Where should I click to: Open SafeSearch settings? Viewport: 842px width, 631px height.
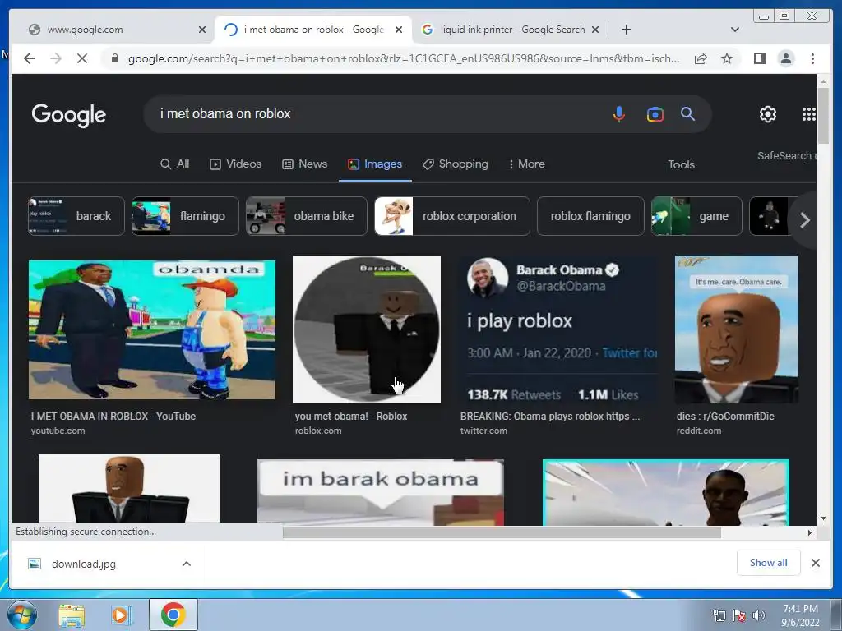click(786, 155)
